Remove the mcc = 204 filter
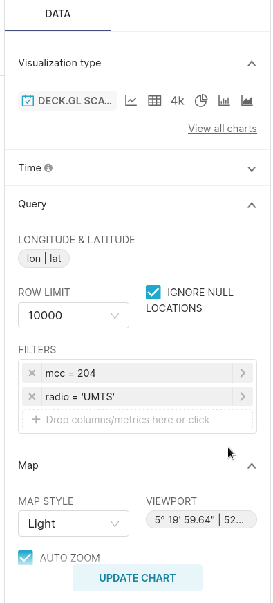 [x=32, y=373]
